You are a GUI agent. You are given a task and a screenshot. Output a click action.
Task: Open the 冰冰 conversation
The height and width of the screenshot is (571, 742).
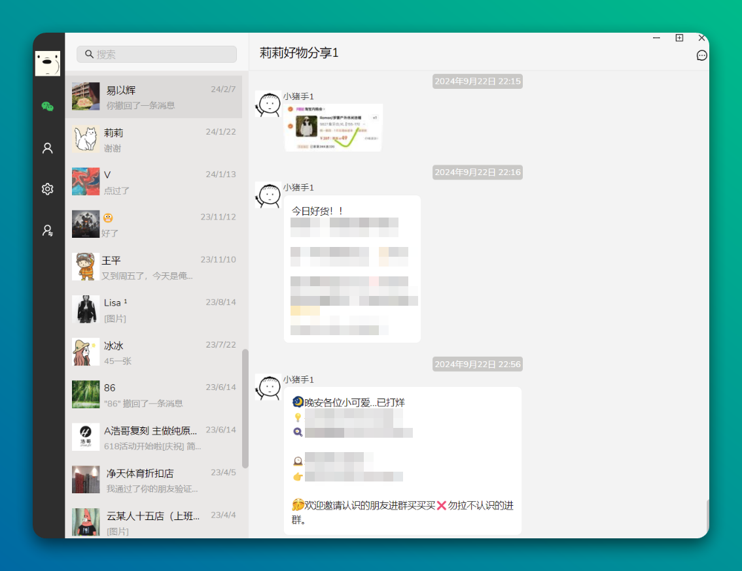pos(154,352)
